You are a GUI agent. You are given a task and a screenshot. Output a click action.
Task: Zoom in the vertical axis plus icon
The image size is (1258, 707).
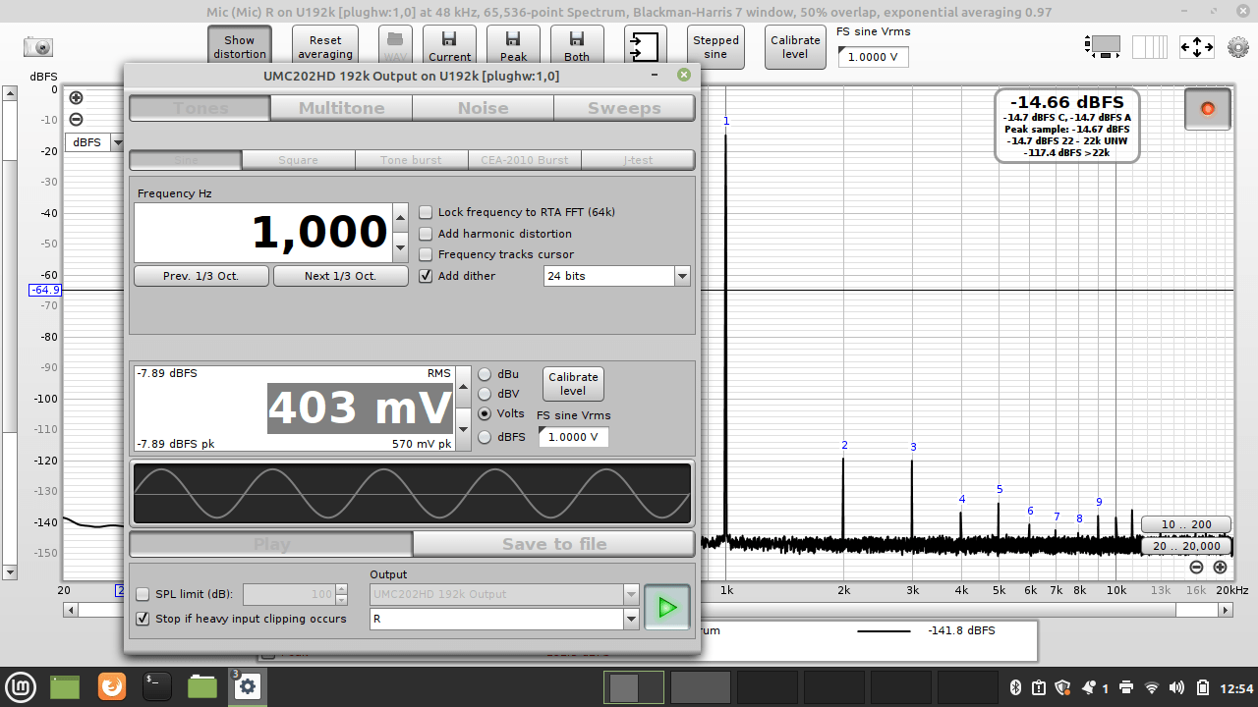coord(76,98)
